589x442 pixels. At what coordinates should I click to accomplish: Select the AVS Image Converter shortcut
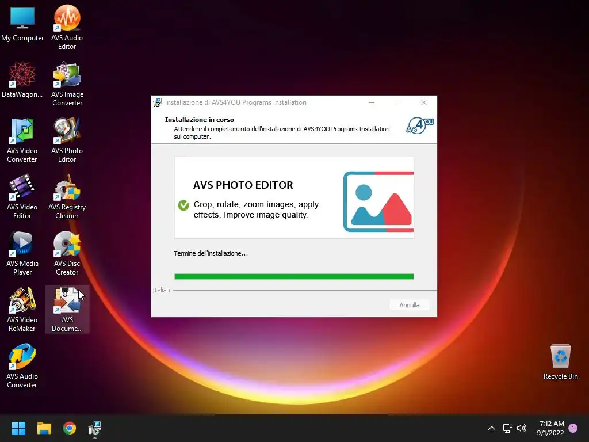(x=67, y=84)
